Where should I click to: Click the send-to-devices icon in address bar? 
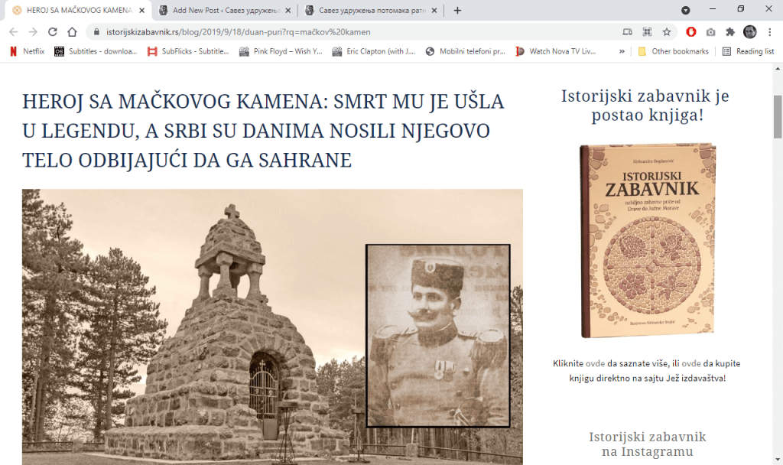coord(628,32)
